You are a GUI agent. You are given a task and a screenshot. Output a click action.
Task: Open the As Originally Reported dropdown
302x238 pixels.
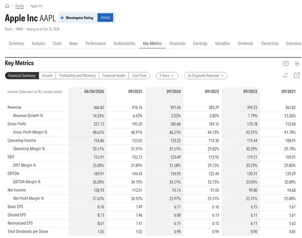[206, 76]
